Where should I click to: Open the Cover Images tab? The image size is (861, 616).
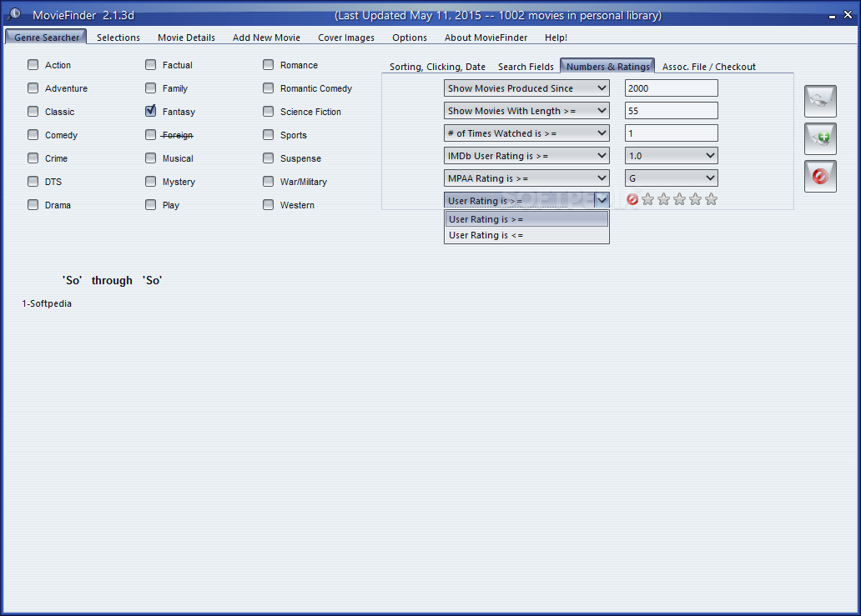pos(346,38)
